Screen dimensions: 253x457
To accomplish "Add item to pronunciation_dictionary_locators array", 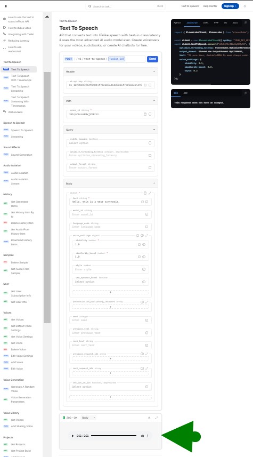I will pyautogui.click(x=110, y=307).
